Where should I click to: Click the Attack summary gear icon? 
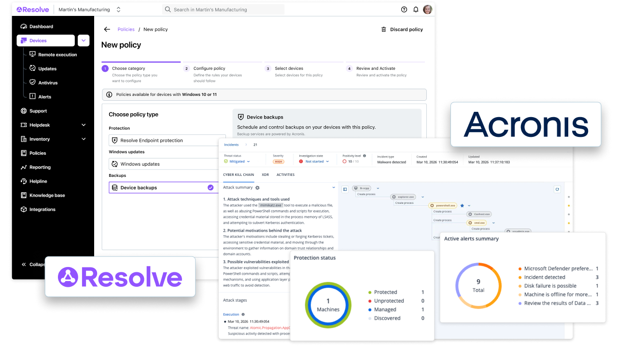point(257,187)
